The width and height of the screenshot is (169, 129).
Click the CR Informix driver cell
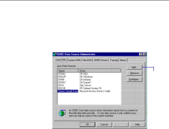pyautogui.click(x=85, y=80)
